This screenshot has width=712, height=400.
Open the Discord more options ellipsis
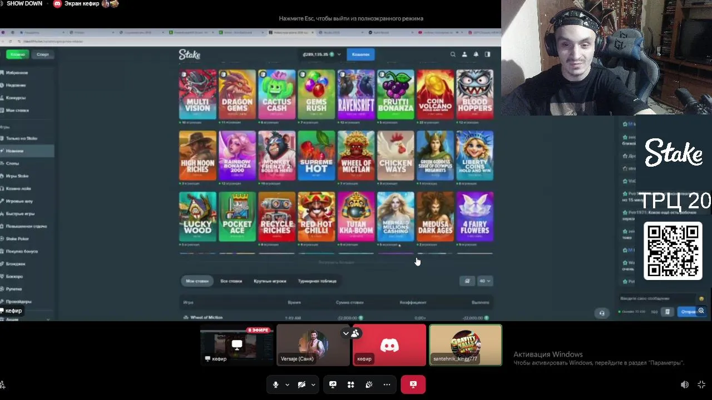387,384
